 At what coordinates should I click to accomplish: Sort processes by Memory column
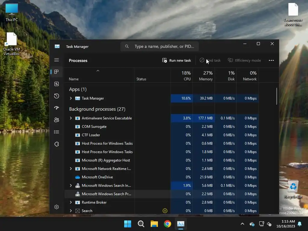pos(204,75)
